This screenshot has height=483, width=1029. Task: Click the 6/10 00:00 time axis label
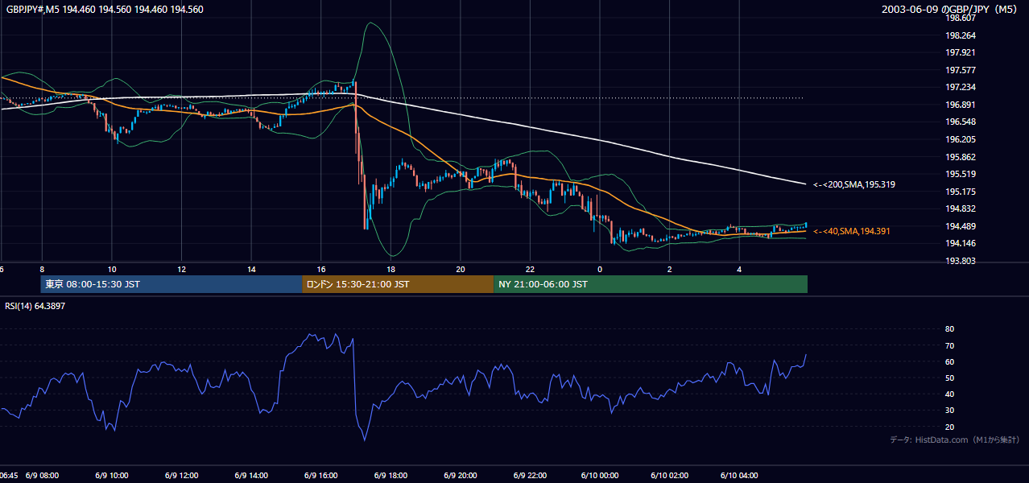pyautogui.click(x=600, y=475)
